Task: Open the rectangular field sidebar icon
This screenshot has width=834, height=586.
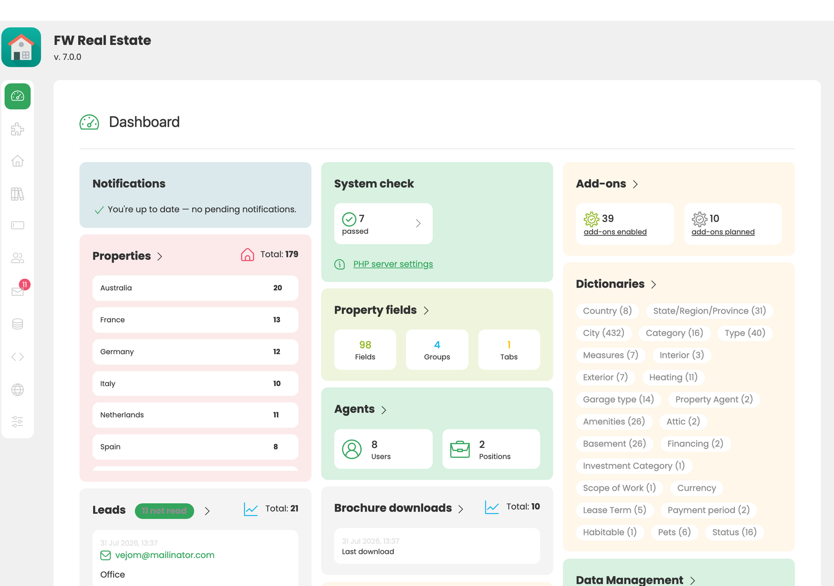Action: tap(18, 226)
